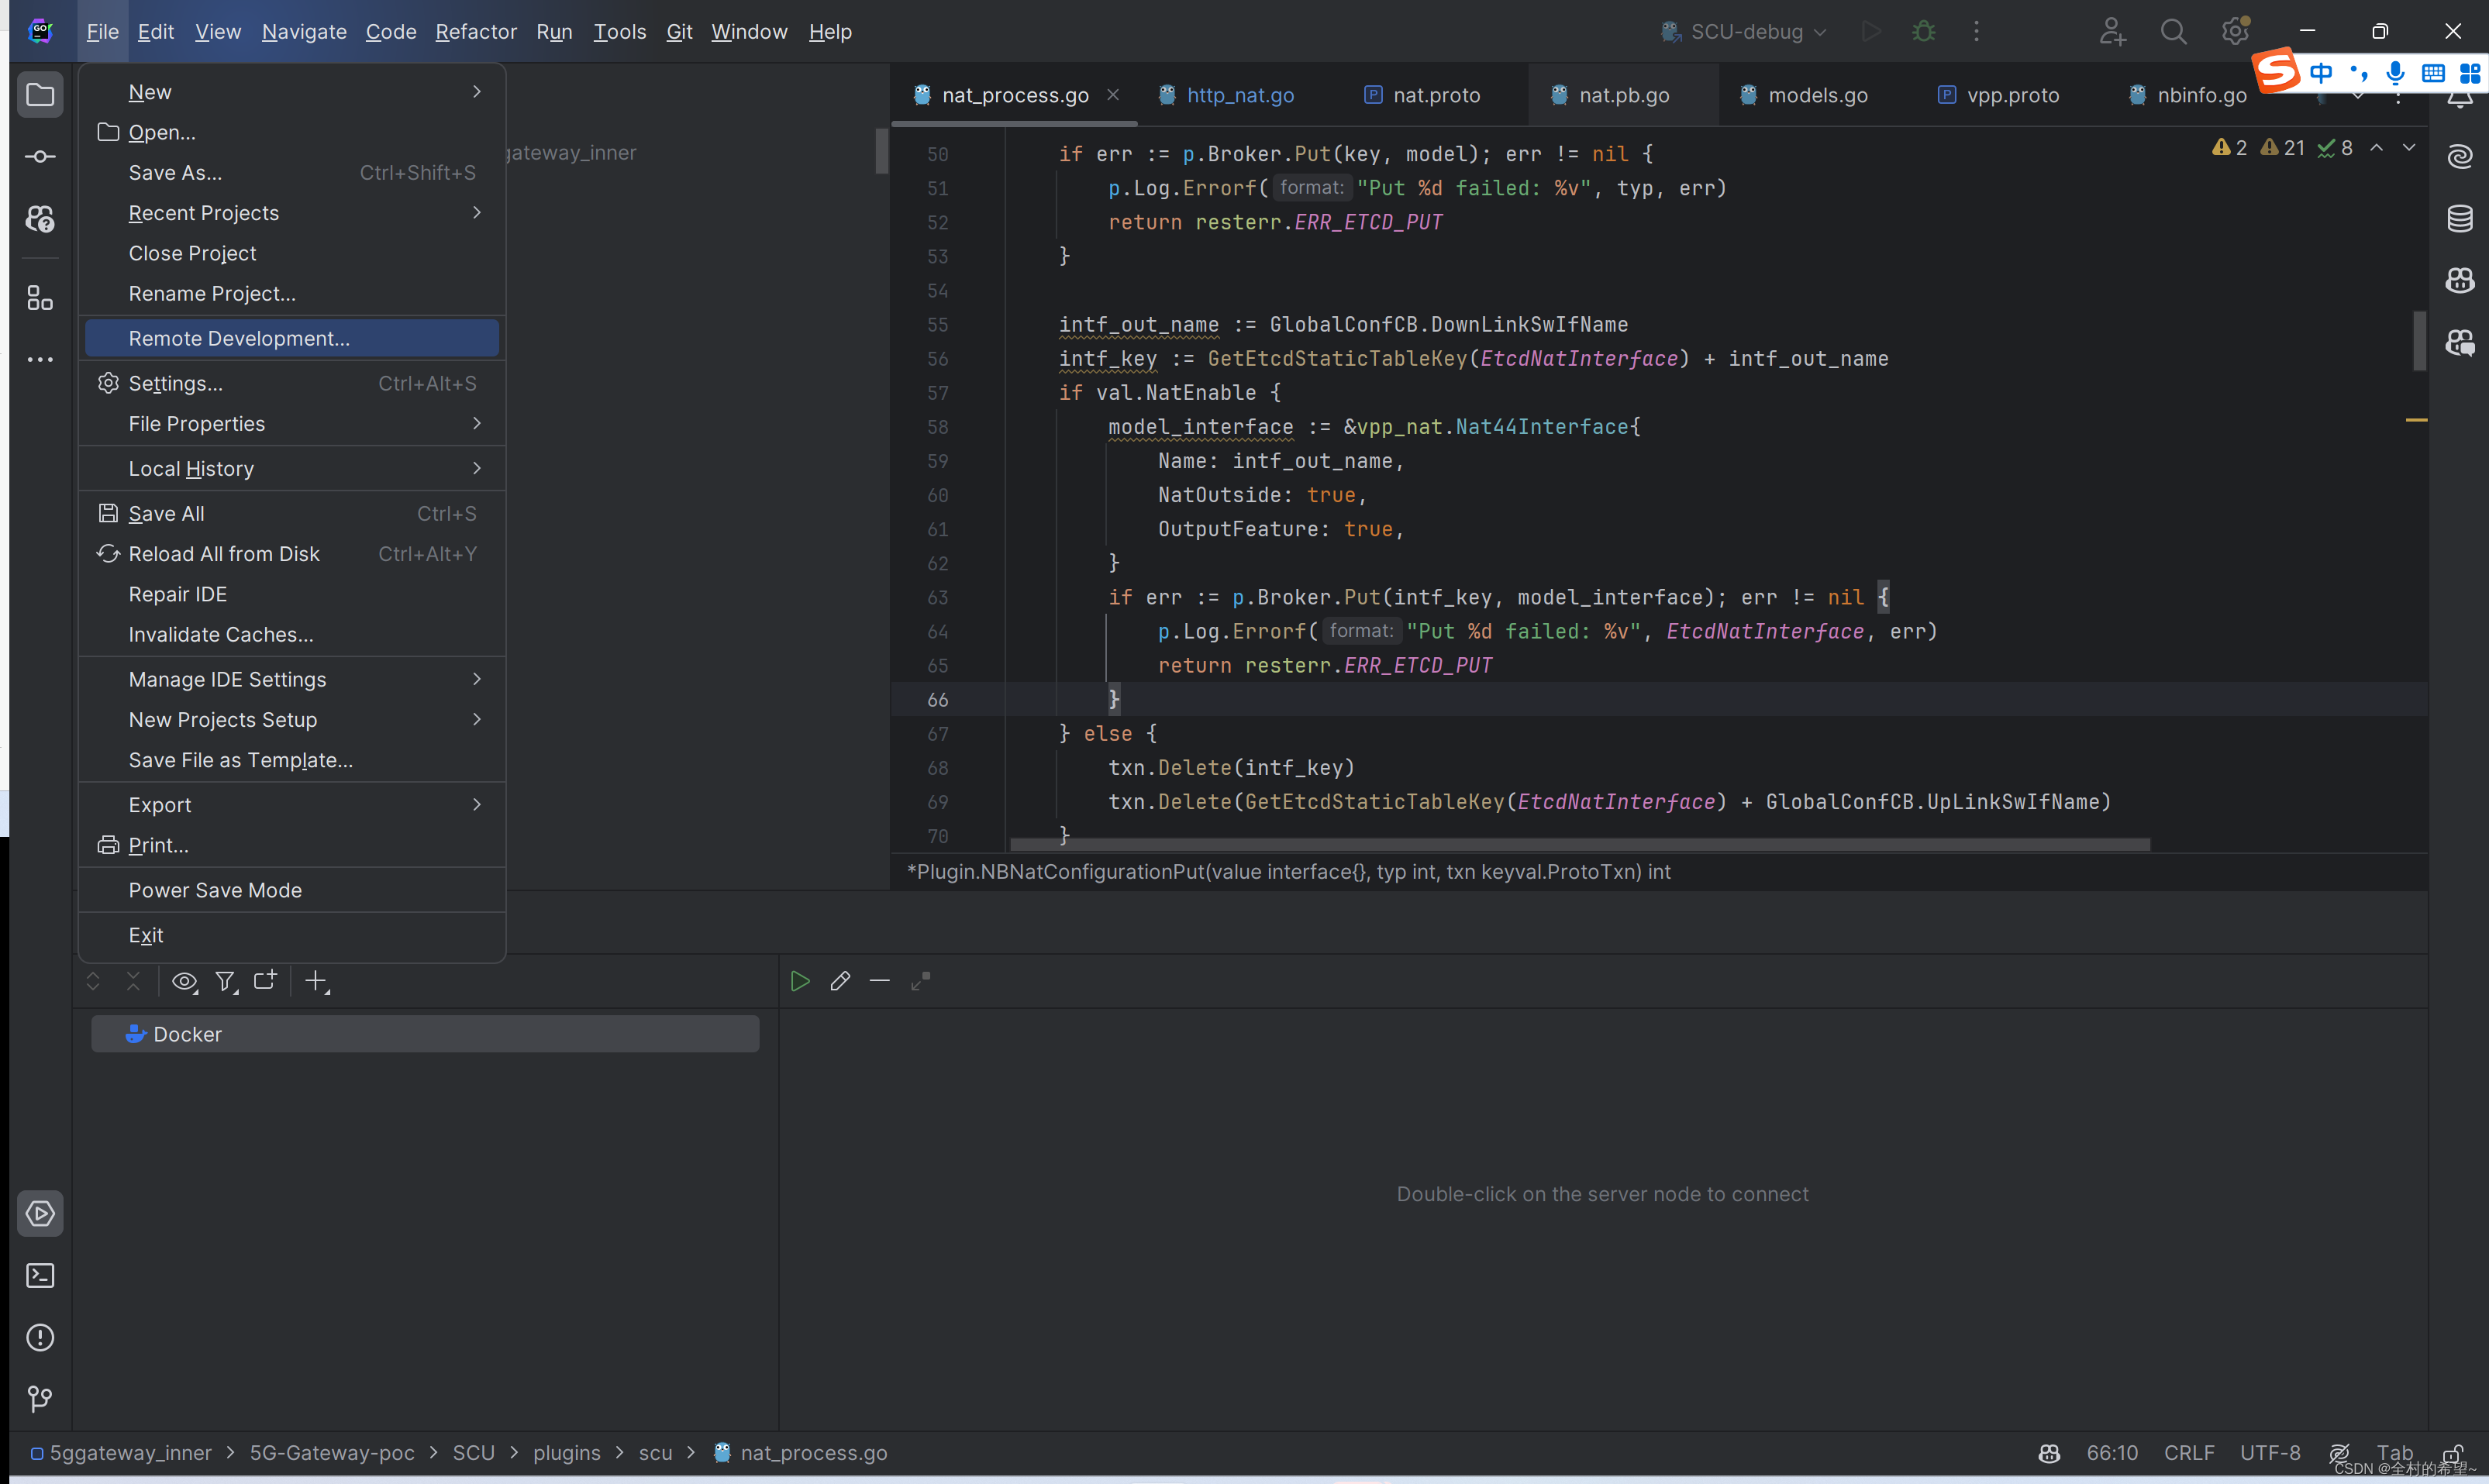The height and width of the screenshot is (1484, 2489).
Task: Toggle the Power Save Mode option
Action: [x=214, y=890]
